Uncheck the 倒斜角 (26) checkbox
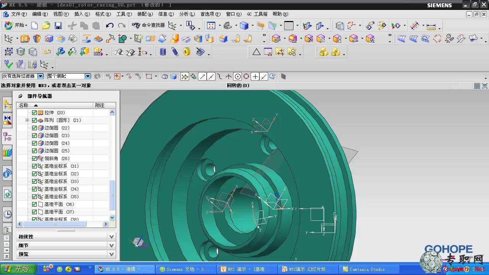Image resolution: width=489 pixels, height=275 pixels. coord(34,159)
